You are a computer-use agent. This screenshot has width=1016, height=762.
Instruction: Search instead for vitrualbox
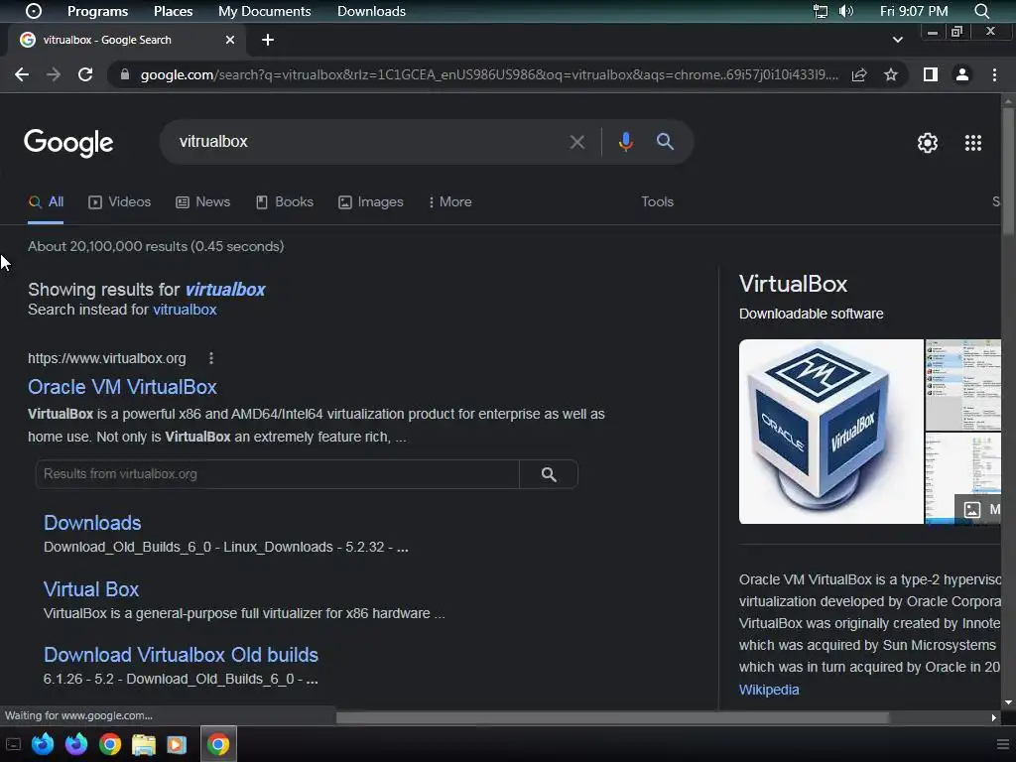point(185,310)
